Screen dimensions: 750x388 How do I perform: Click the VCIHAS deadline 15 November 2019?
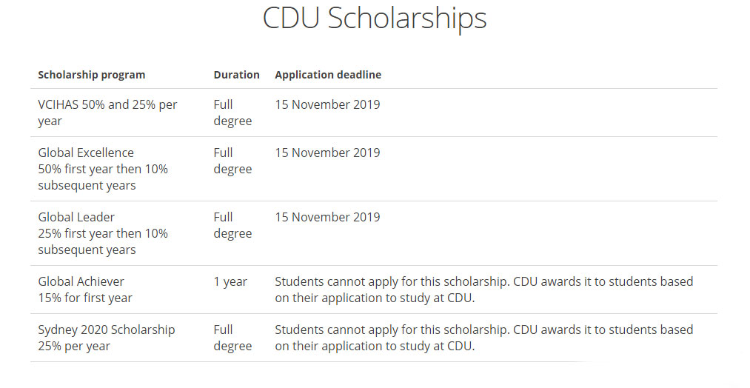click(x=328, y=104)
